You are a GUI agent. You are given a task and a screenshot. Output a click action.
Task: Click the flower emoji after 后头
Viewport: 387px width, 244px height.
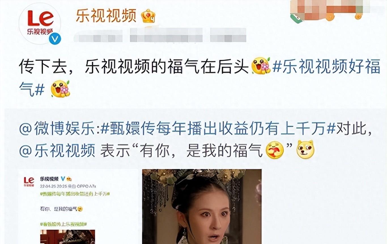coord(261,66)
